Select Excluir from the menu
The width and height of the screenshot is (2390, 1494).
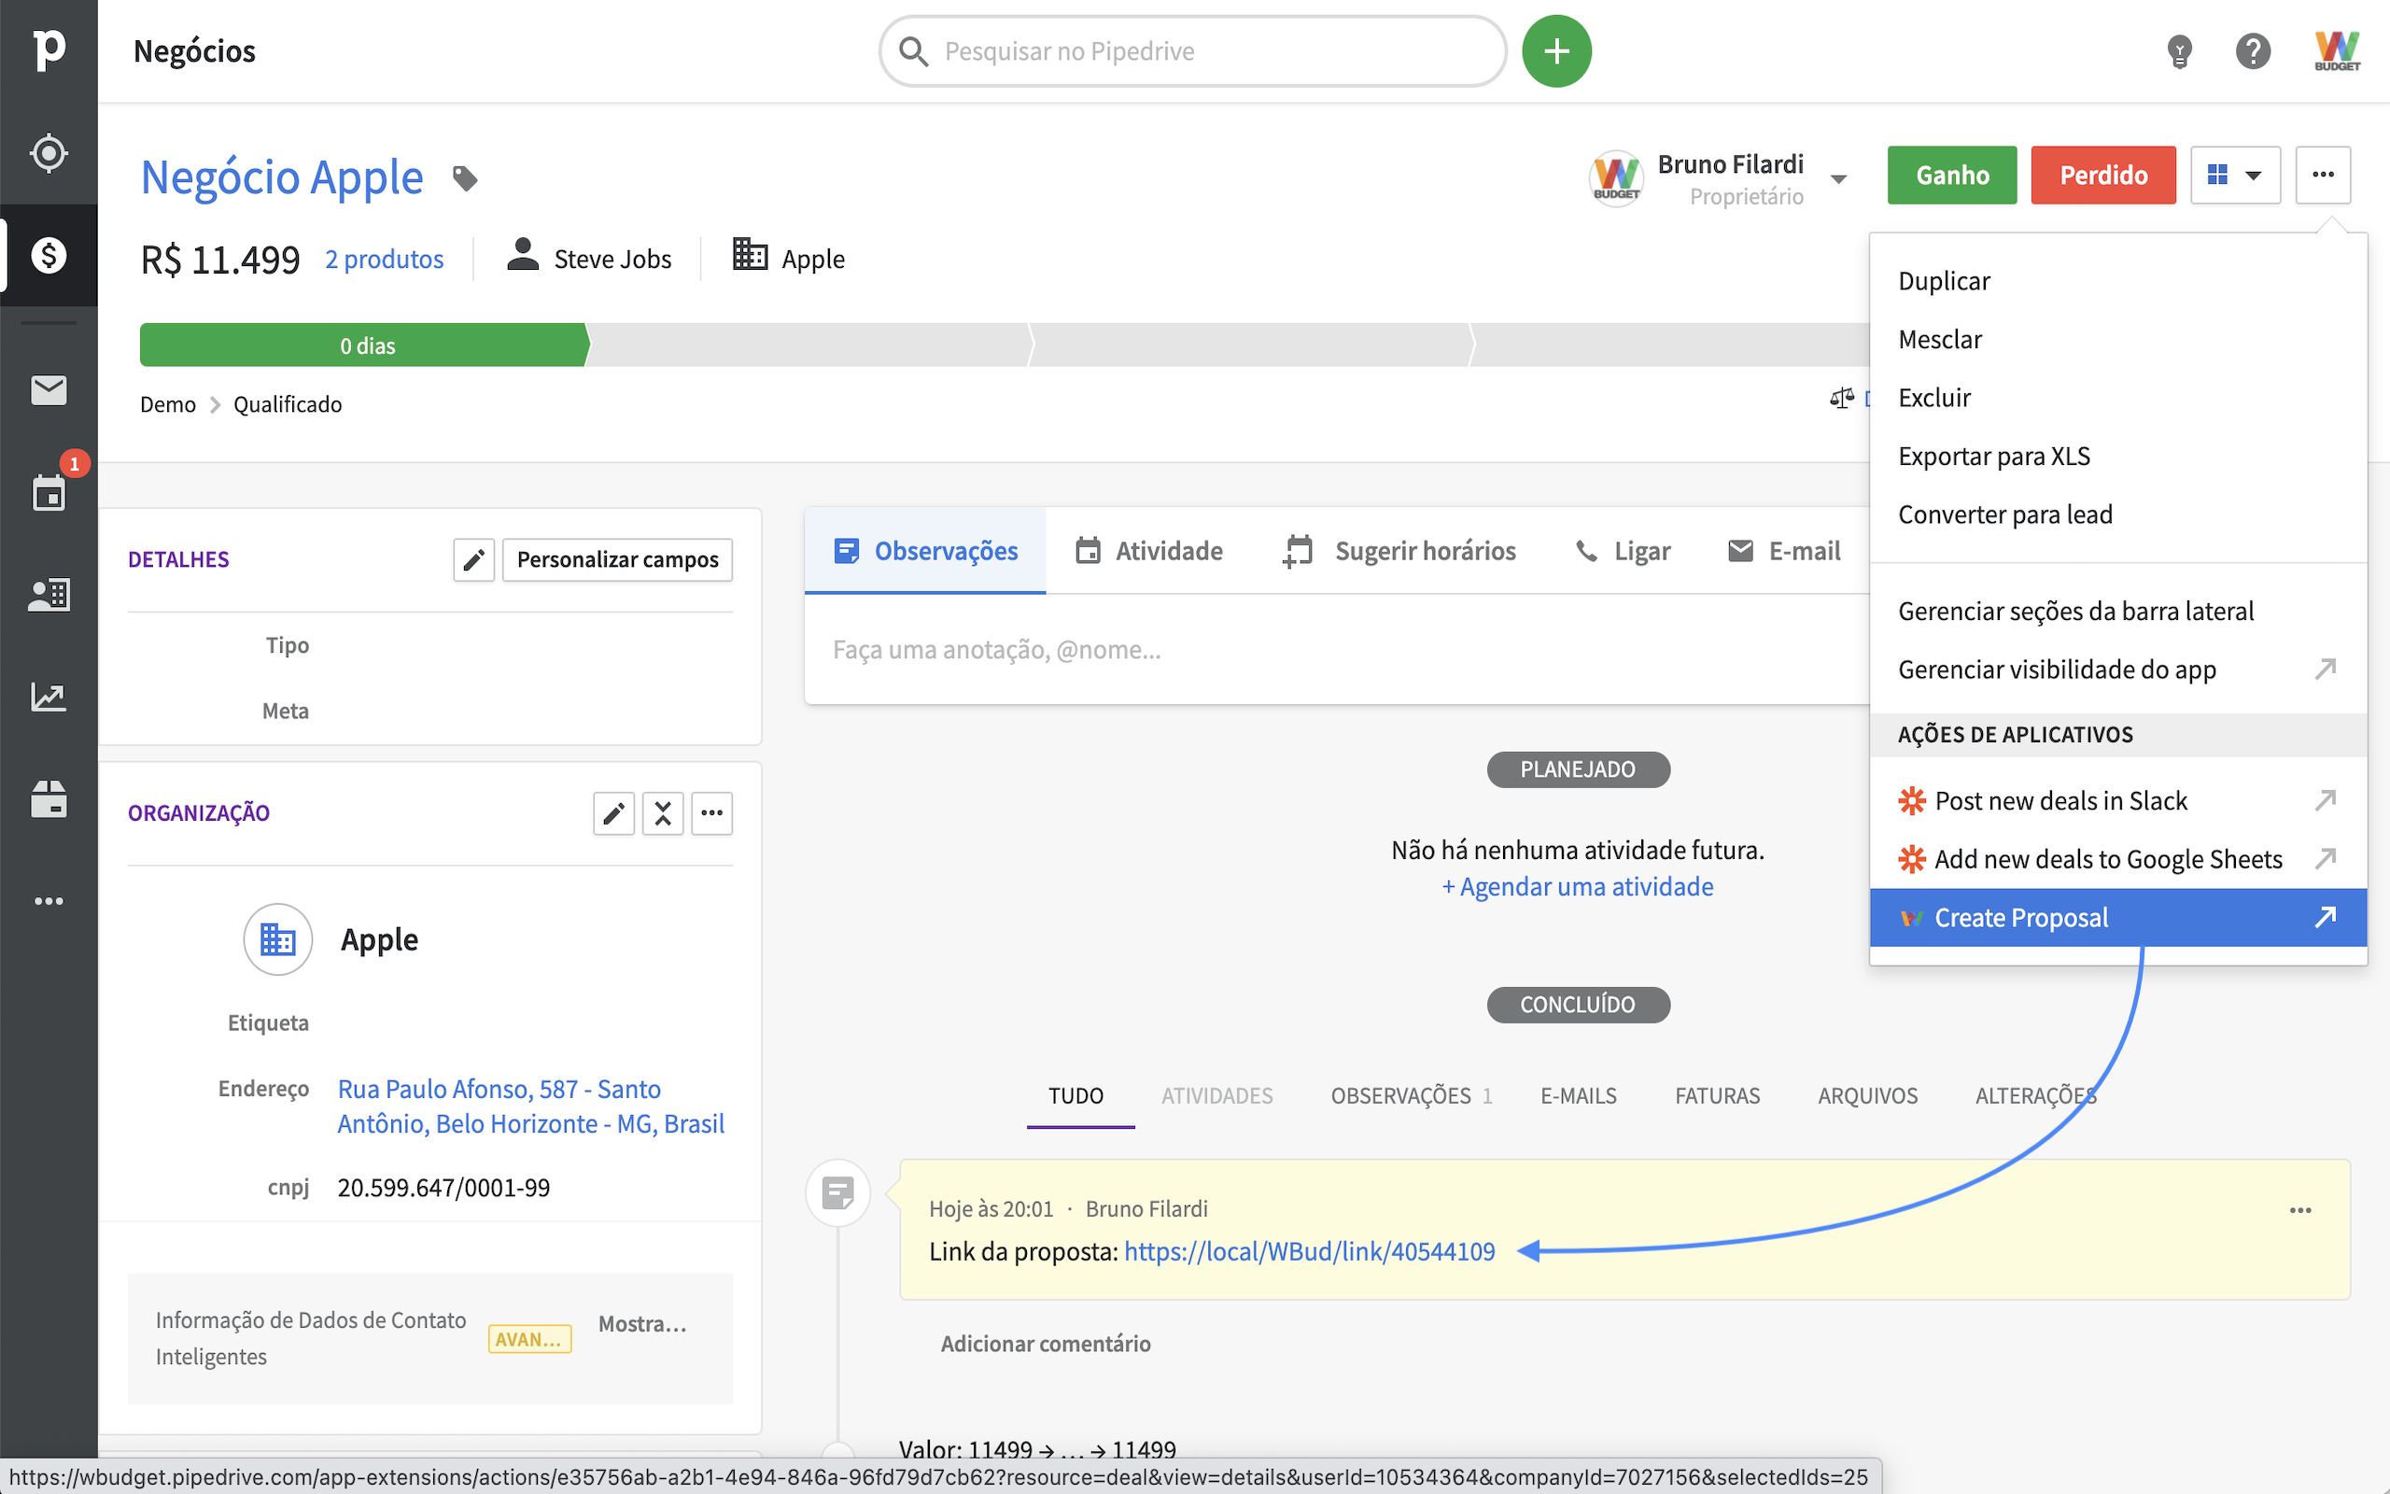point(2118,397)
